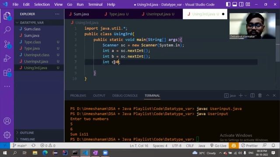The image size is (280, 157).
Task: Open the Search view in activity bar
Action: click(7, 30)
